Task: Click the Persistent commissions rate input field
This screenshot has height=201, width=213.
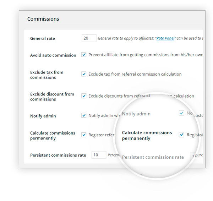Action: click(x=99, y=155)
